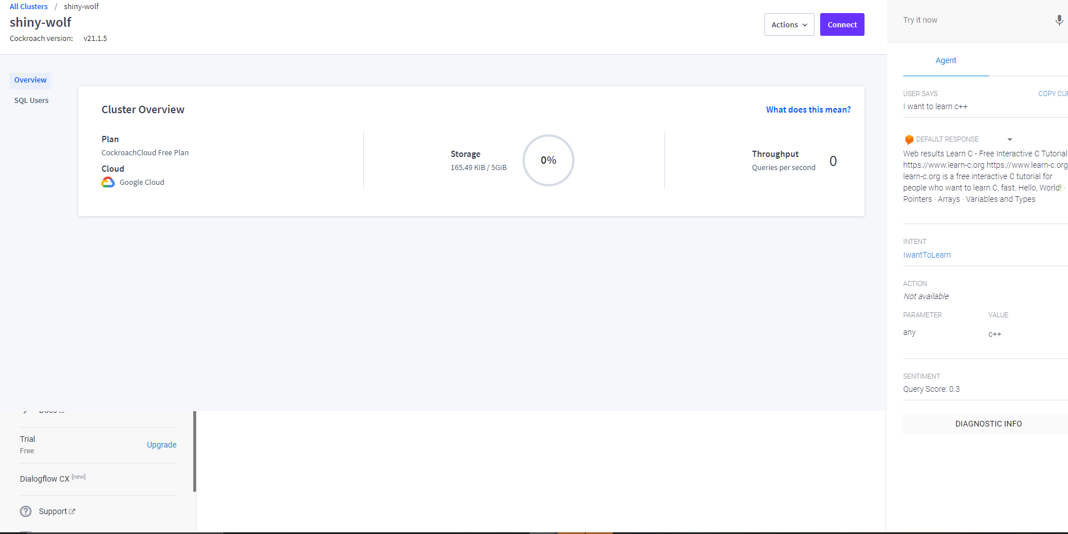This screenshot has height=534, width=1068.
Task: Click the external link icon beside Support
Action: [72, 512]
